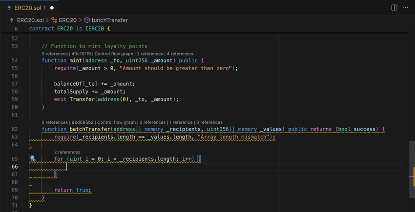This screenshot has width=415, height=212.
Task: Click the batchTransfer cube icon in breadcrumbs
Action: 87,20
